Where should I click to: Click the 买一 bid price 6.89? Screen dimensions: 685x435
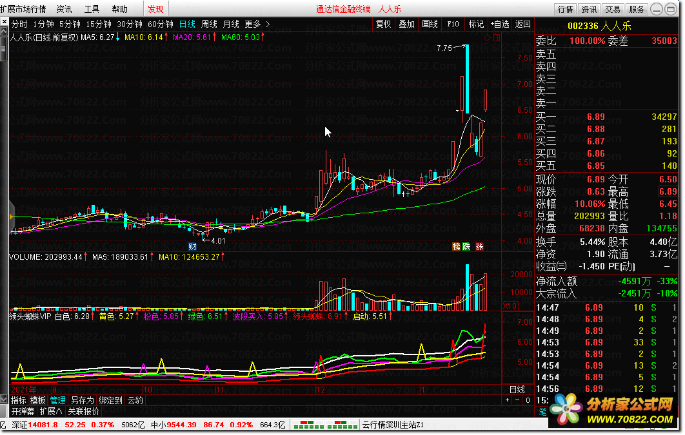(595, 117)
